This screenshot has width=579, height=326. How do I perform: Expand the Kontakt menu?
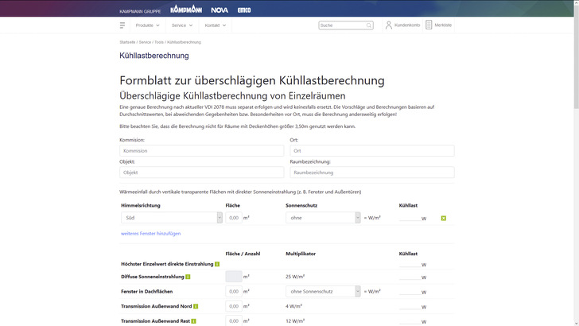pos(215,25)
